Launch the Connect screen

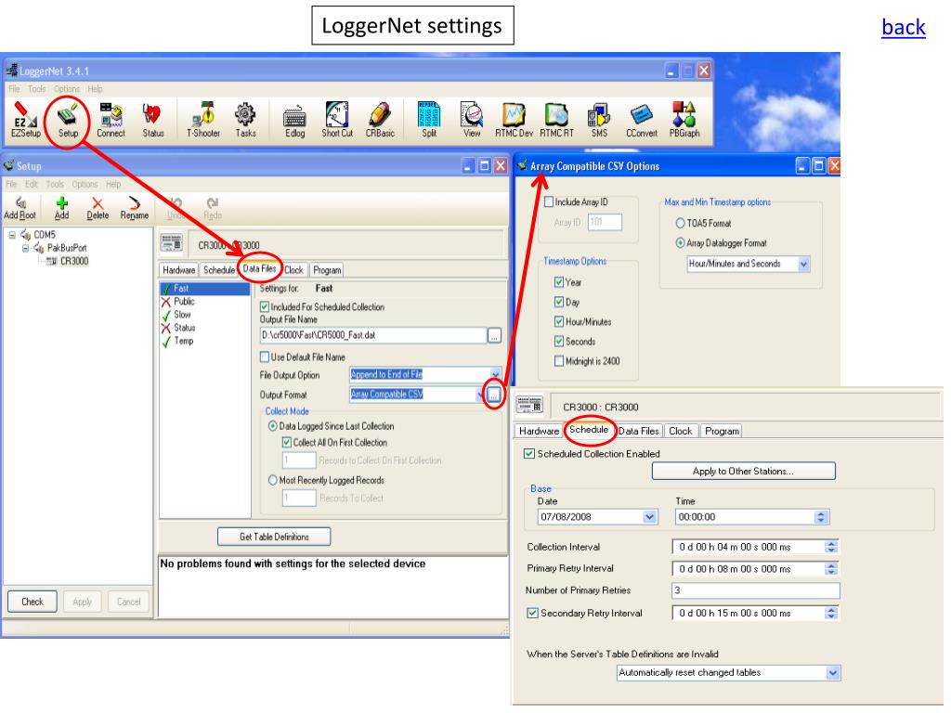pos(111,120)
